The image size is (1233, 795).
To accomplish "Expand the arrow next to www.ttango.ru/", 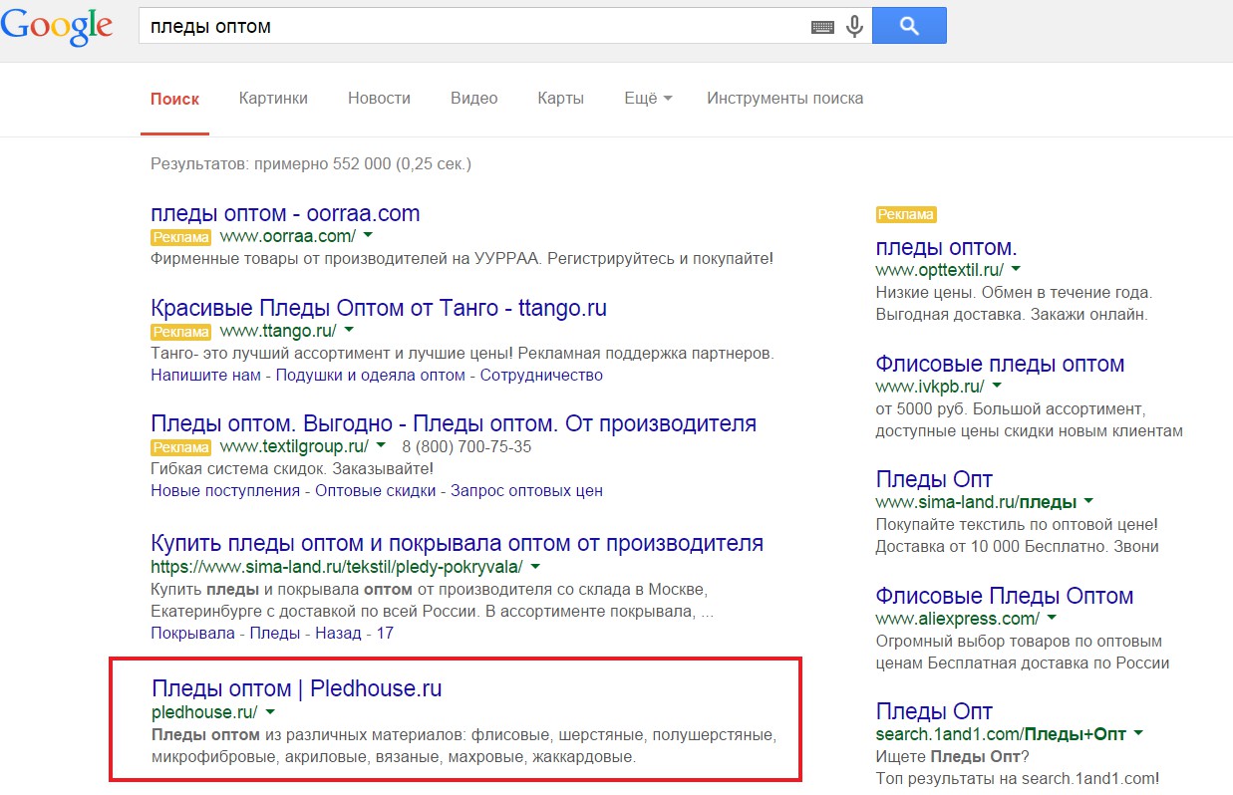I will tap(349, 331).
